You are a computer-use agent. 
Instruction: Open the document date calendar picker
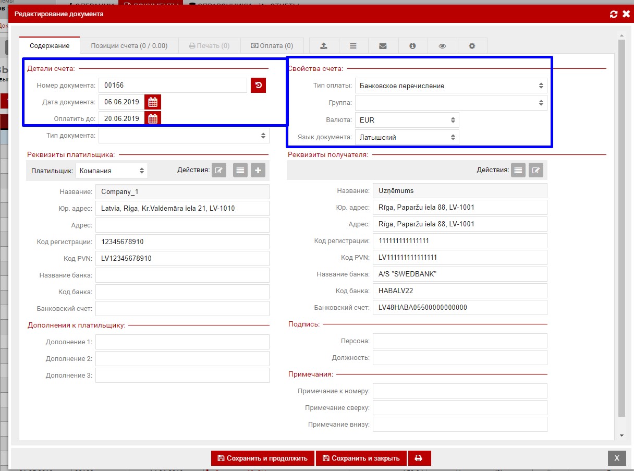(x=153, y=102)
